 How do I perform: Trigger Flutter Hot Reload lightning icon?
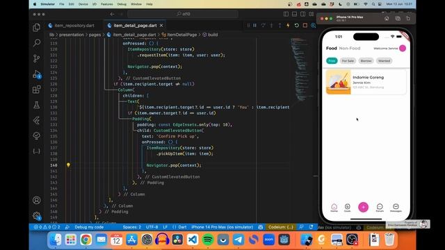point(288,26)
